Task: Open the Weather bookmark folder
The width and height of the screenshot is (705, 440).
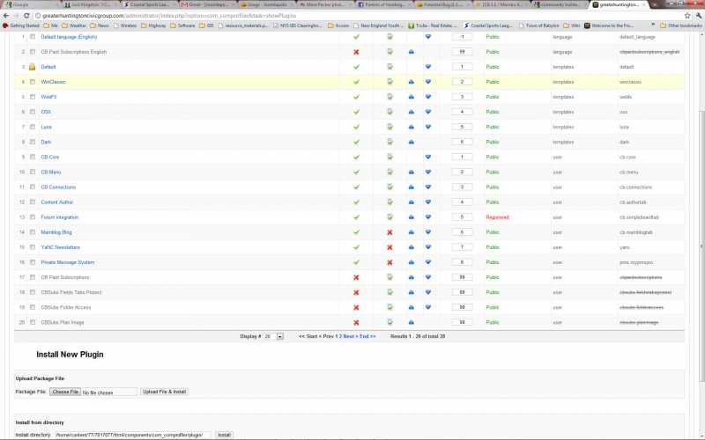Action: [x=74, y=26]
